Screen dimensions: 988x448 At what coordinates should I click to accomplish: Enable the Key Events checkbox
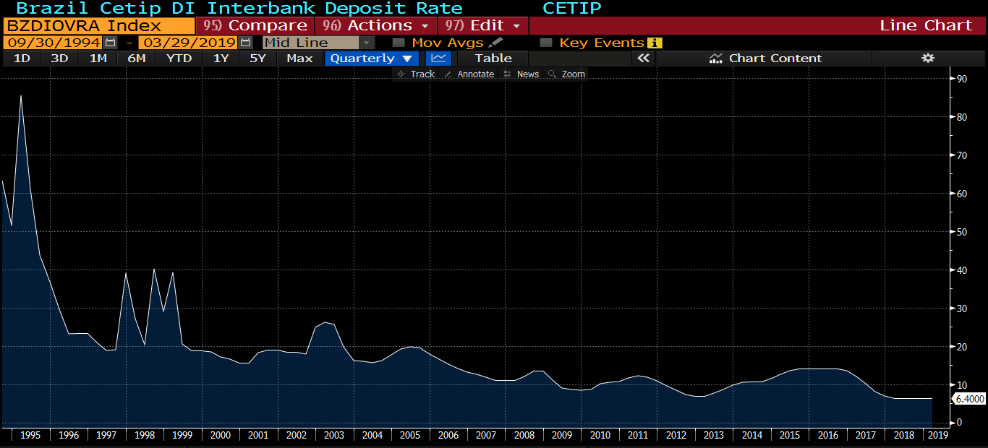(x=546, y=43)
